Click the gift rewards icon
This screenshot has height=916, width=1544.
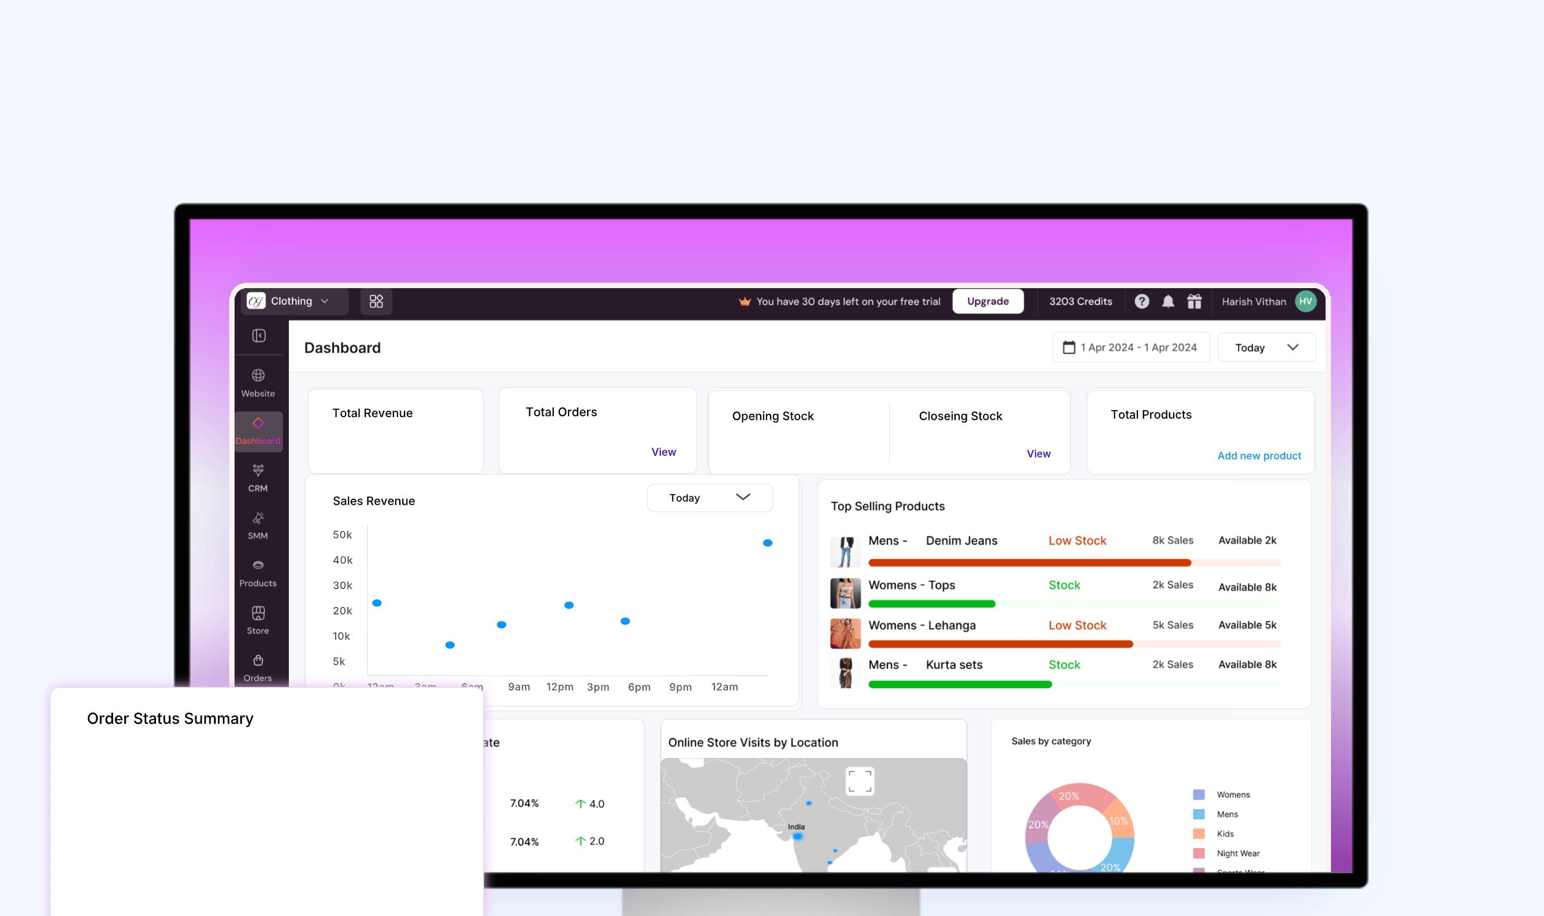(1194, 301)
